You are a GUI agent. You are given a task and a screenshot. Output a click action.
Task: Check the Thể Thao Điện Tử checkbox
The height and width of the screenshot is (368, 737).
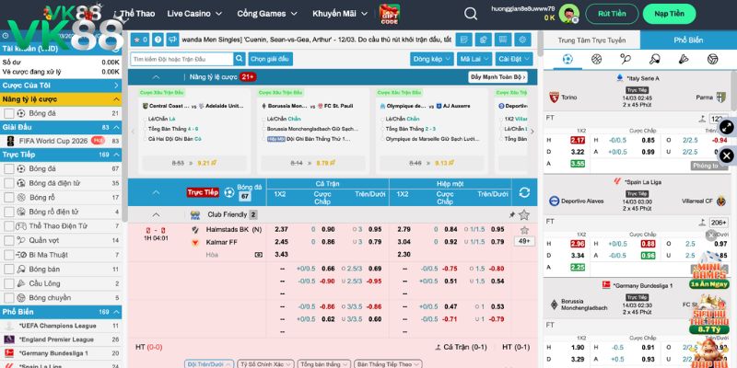click(9, 226)
